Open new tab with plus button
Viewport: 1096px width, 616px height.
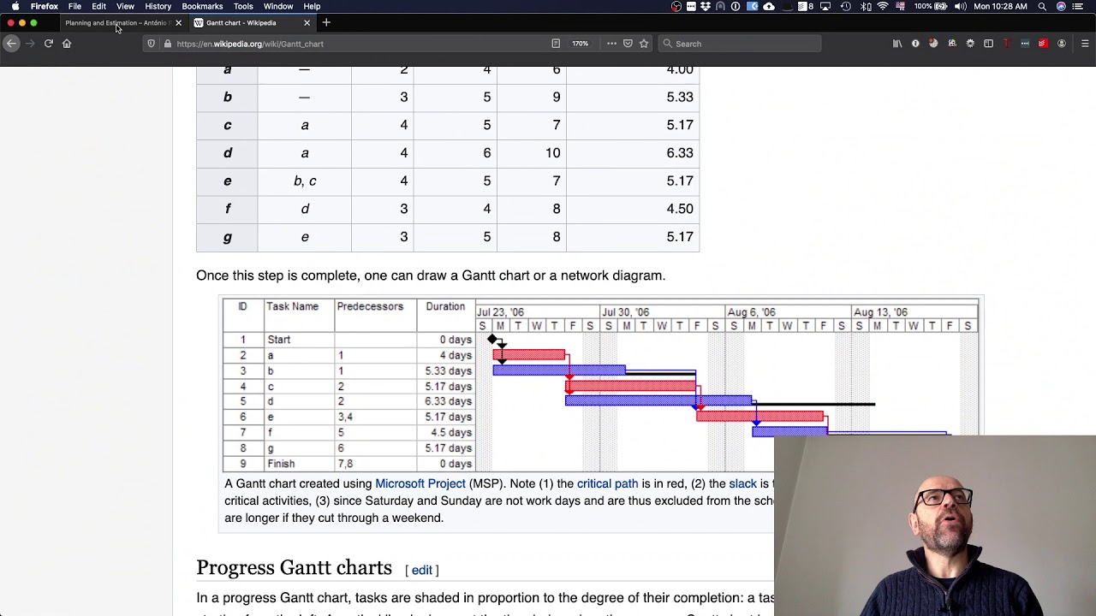coord(326,23)
